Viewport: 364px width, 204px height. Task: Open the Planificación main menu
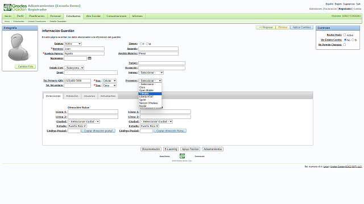(x=36, y=16)
